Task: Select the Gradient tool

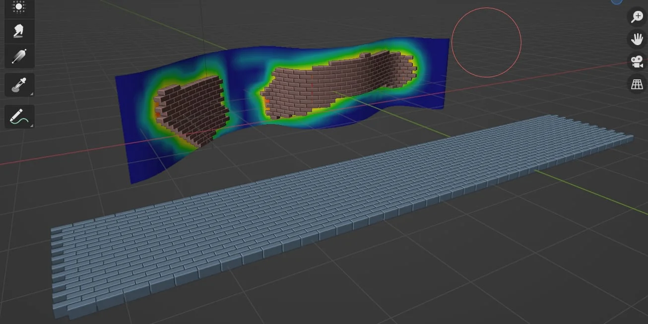Action: point(19,56)
